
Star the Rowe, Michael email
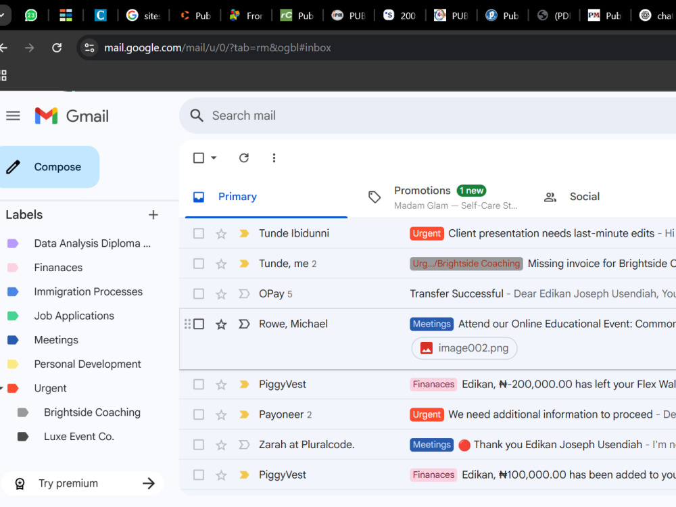(221, 324)
